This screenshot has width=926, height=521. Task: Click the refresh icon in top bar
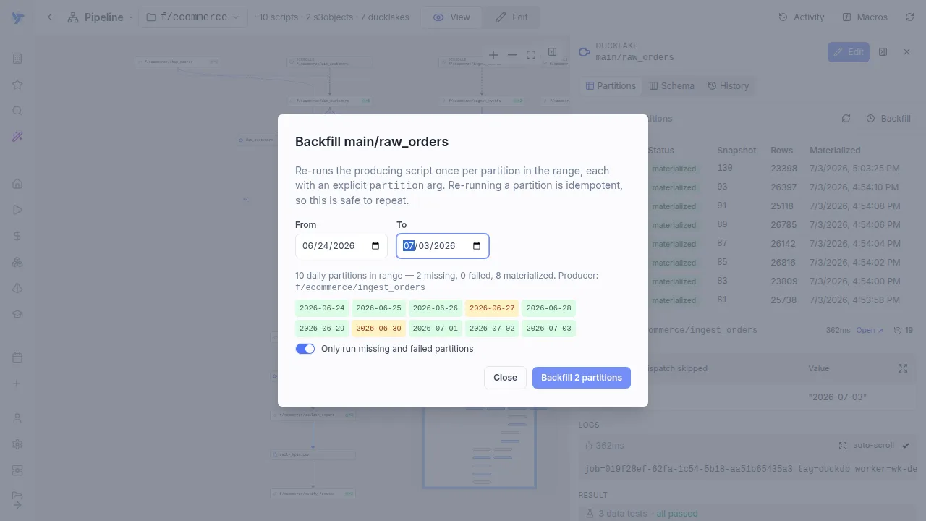(x=909, y=17)
